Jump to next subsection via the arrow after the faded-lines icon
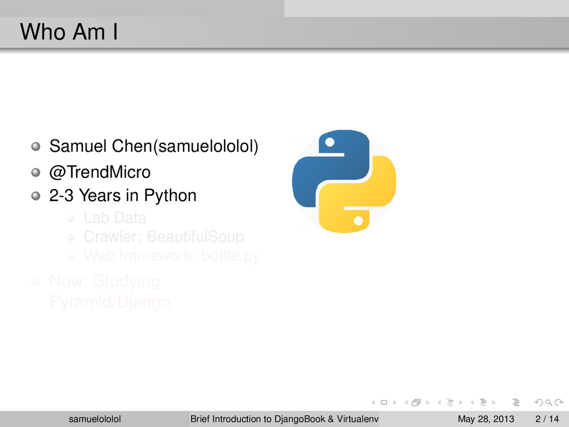569x427 pixels. 461,403
